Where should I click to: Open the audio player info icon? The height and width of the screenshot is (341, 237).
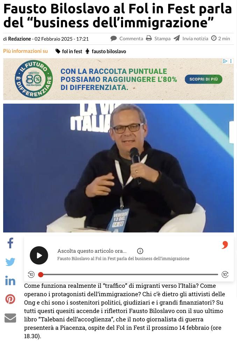tap(140, 251)
